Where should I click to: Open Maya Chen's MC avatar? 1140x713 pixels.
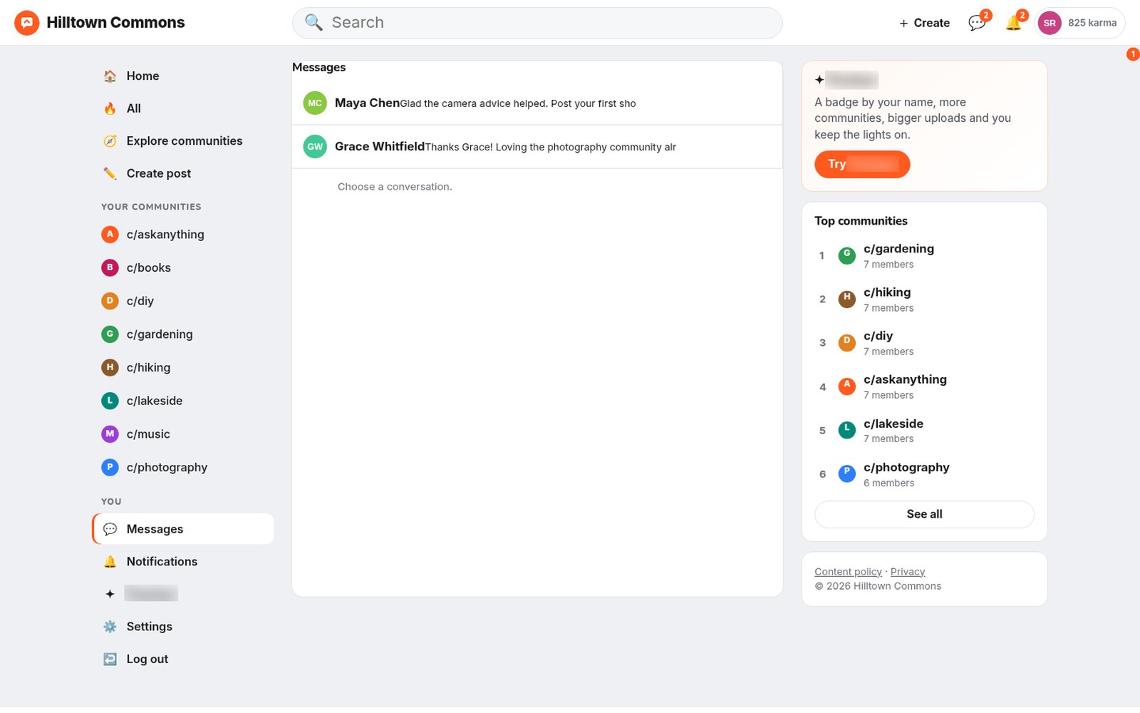point(315,103)
